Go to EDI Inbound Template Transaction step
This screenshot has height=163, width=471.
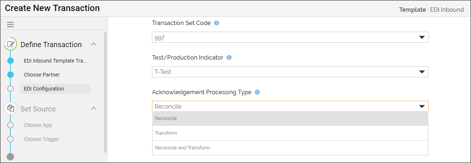click(55, 61)
